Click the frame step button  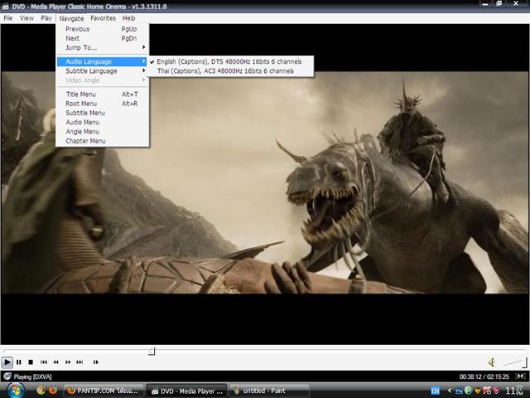[x=96, y=362]
